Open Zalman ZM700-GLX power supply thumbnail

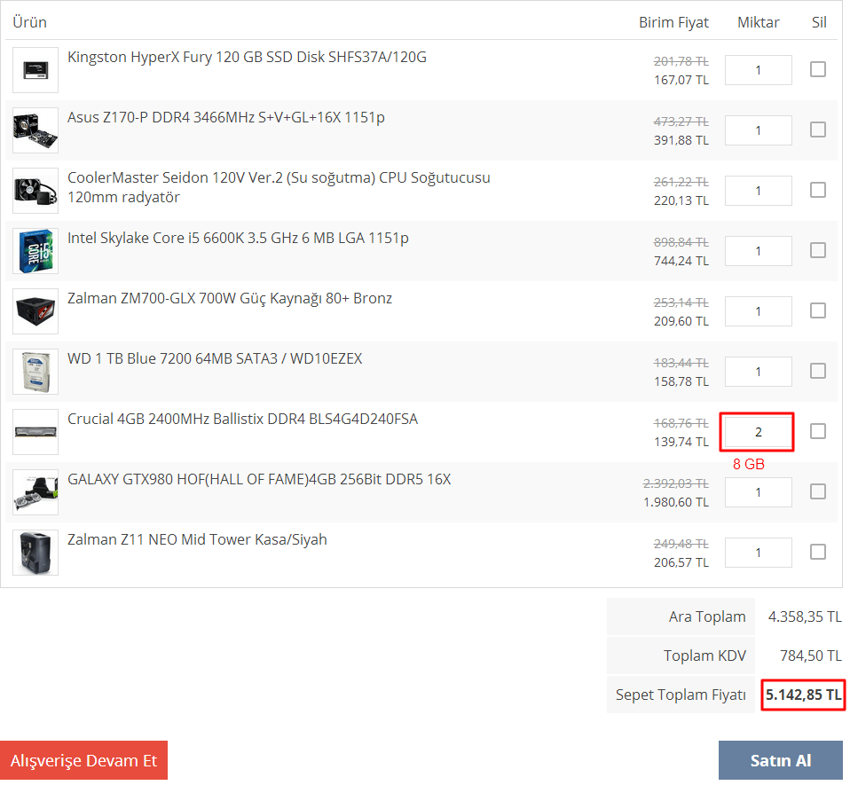click(x=35, y=311)
